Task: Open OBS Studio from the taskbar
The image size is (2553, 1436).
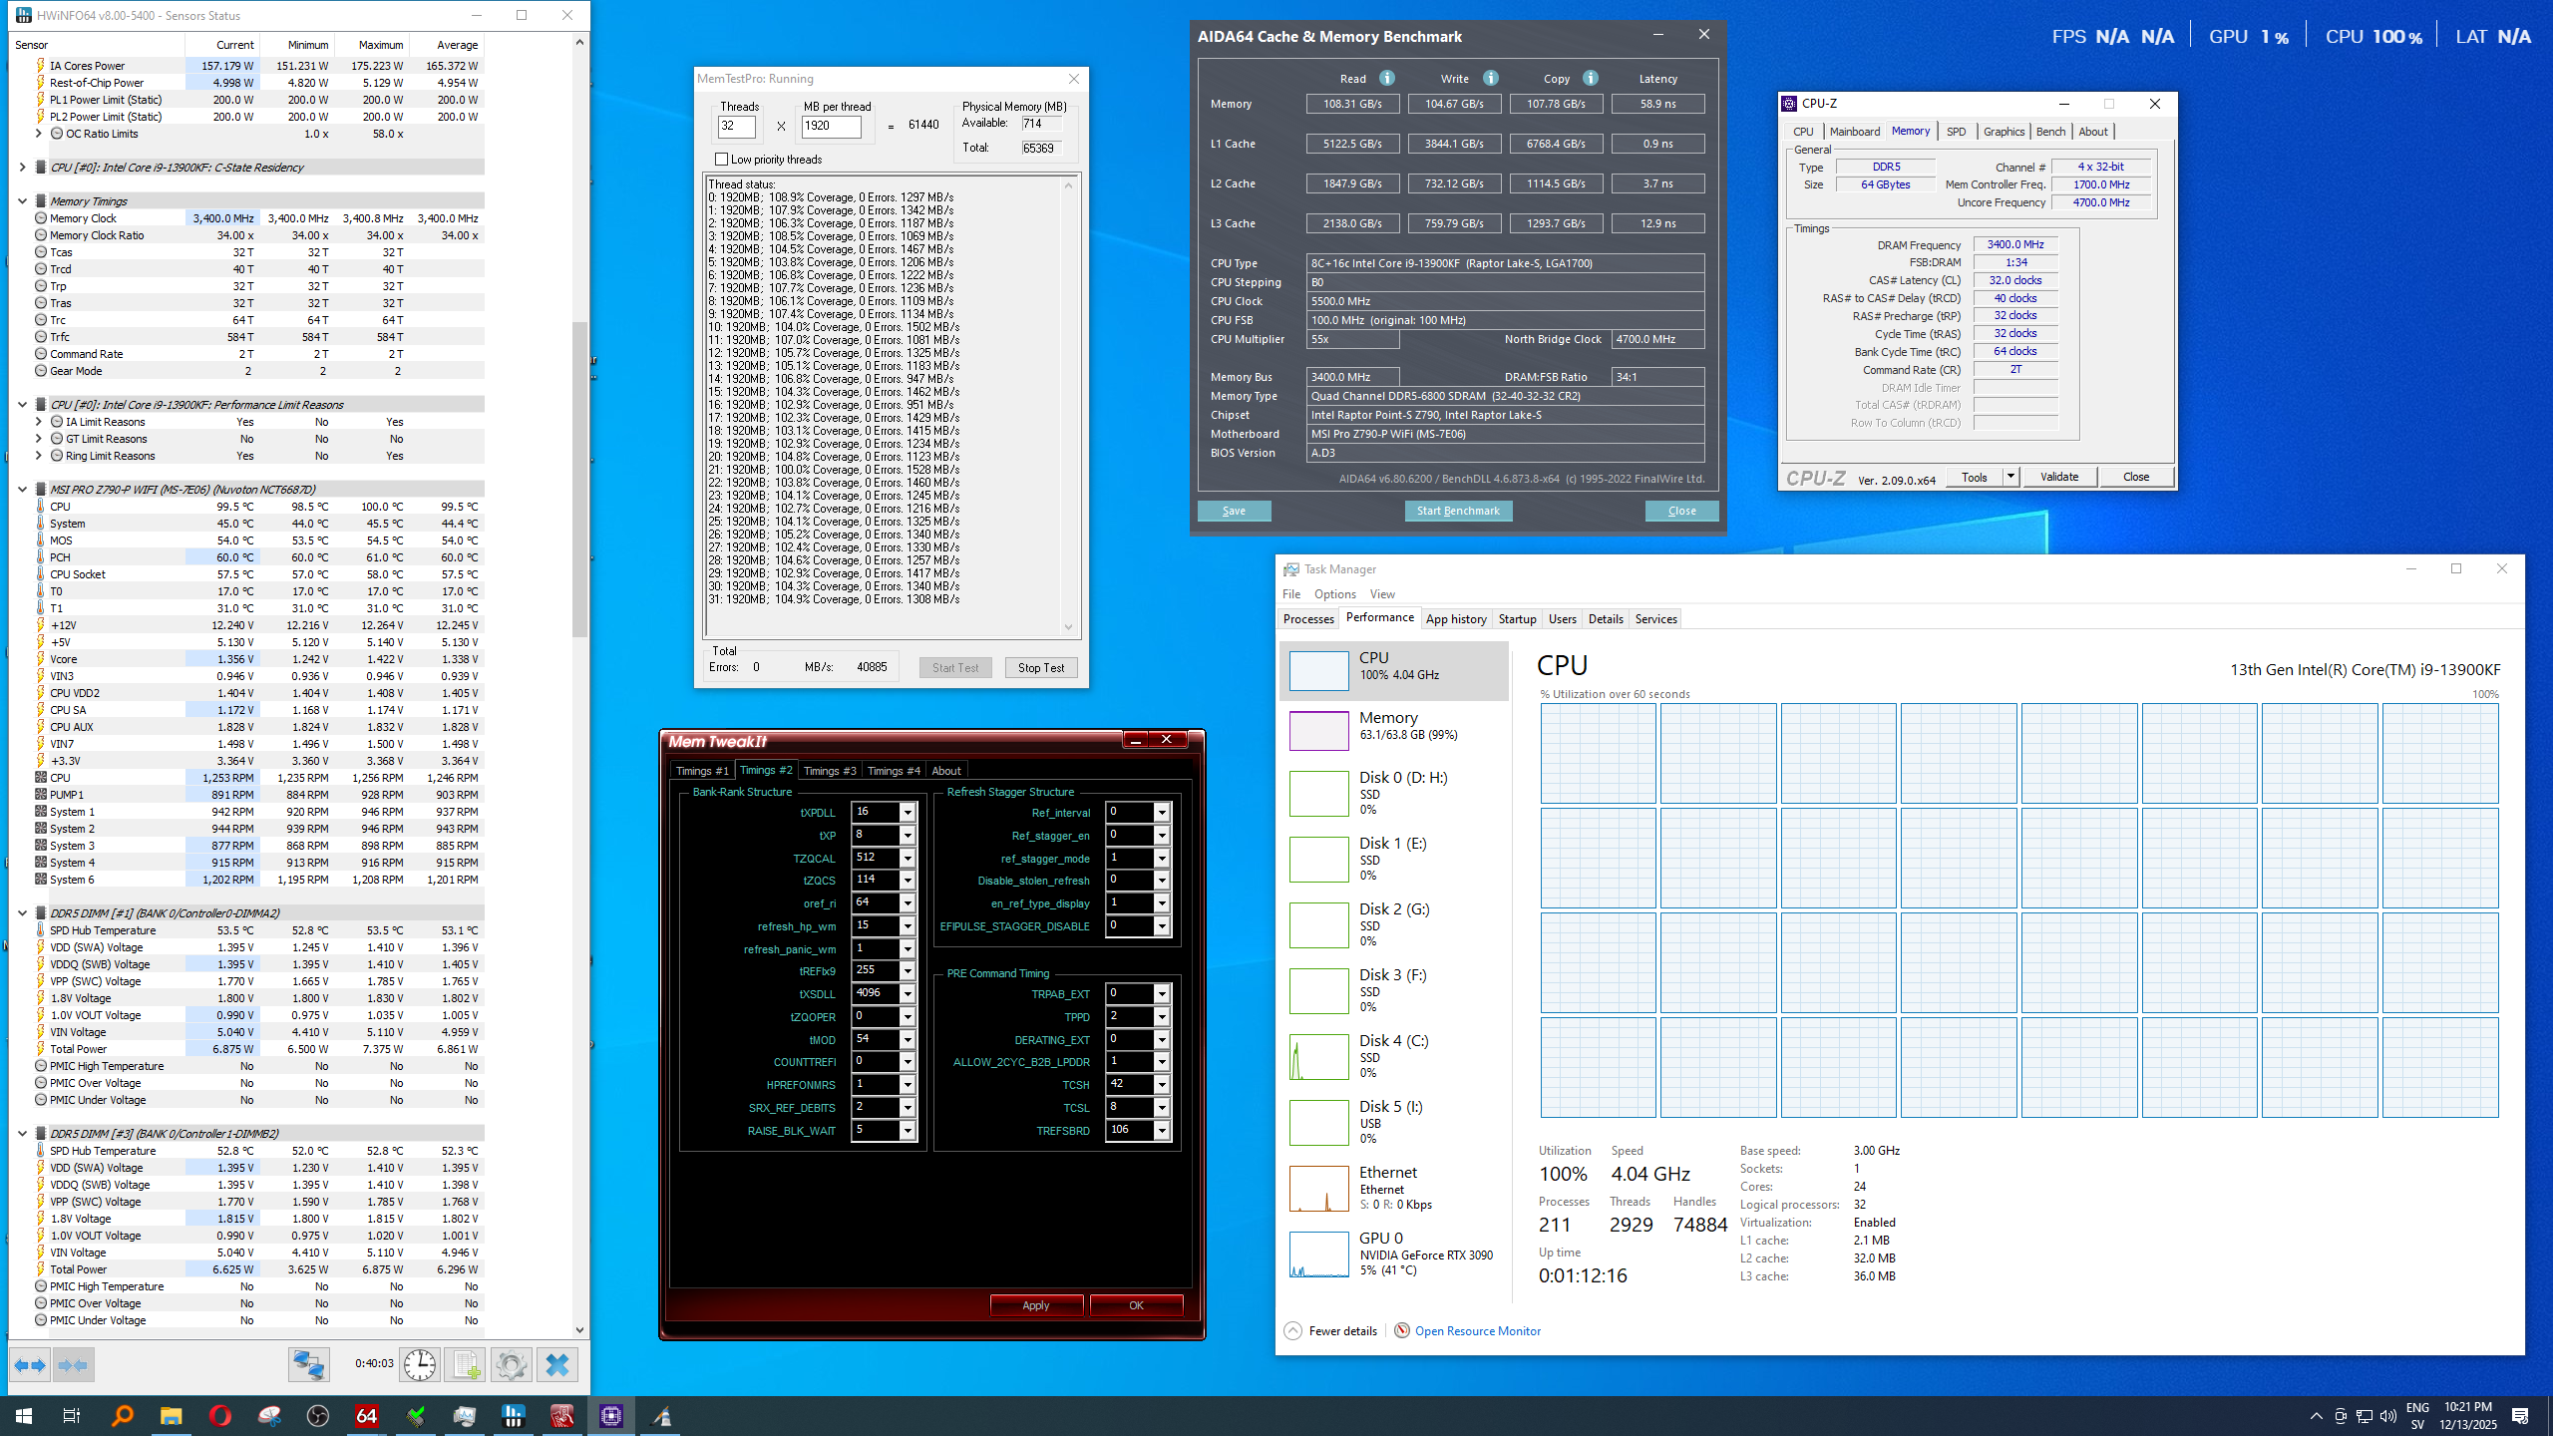Action: pyautogui.click(x=318, y=1416)
